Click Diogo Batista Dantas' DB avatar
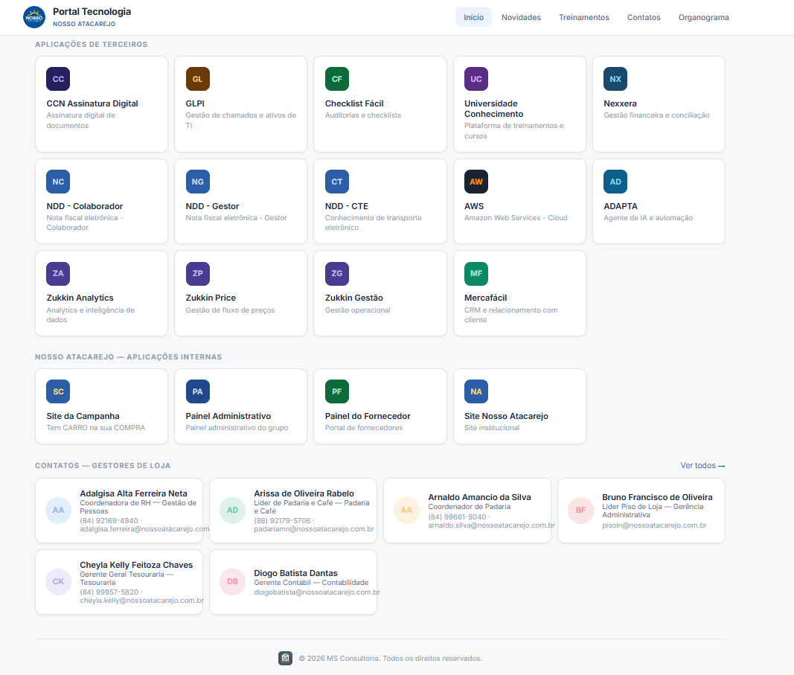 click(232, 582)
